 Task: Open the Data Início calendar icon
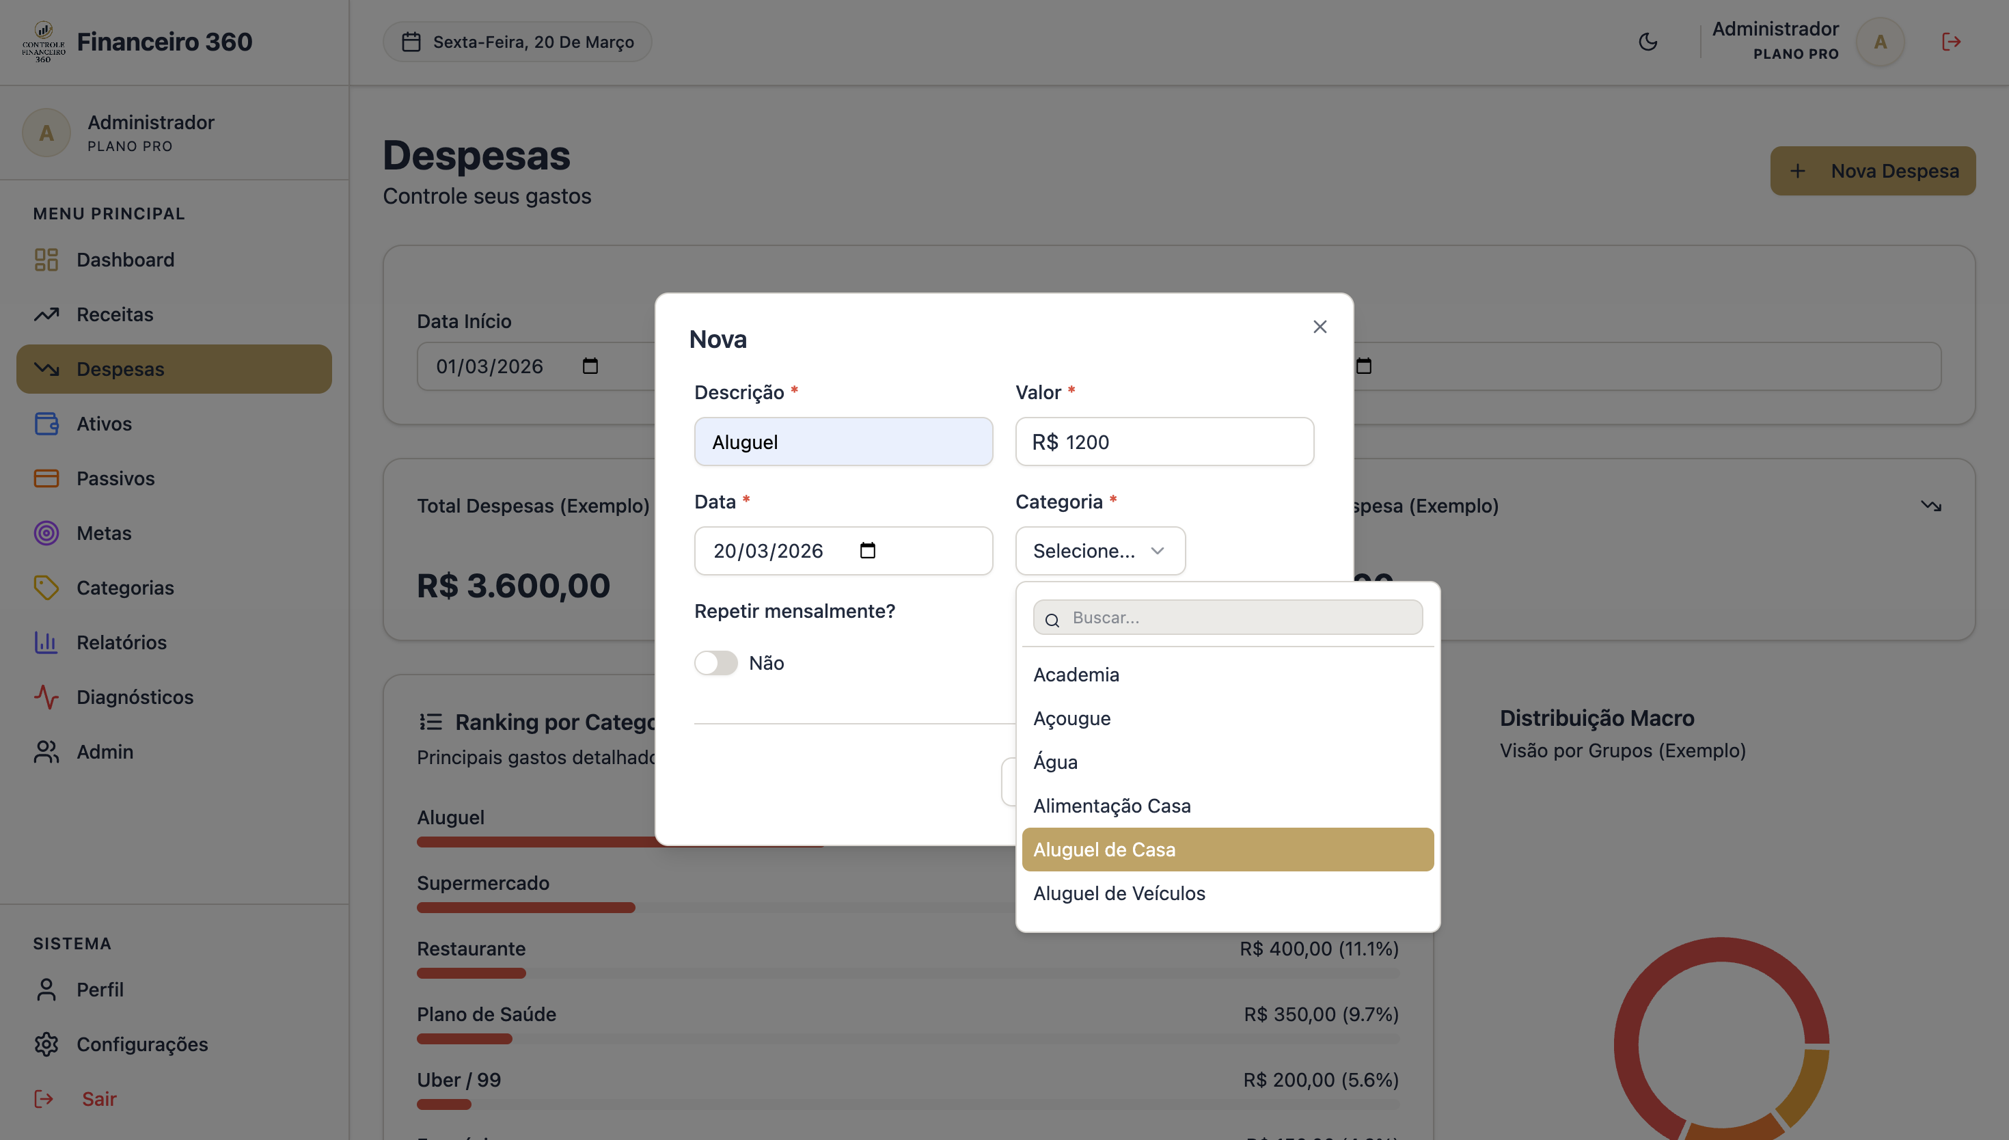tap(590, 366)
